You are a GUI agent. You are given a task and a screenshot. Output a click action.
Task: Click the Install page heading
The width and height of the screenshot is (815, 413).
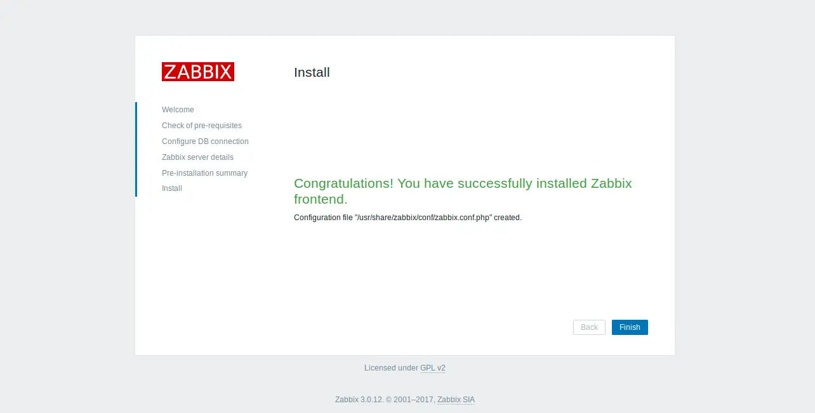(312, 72)
